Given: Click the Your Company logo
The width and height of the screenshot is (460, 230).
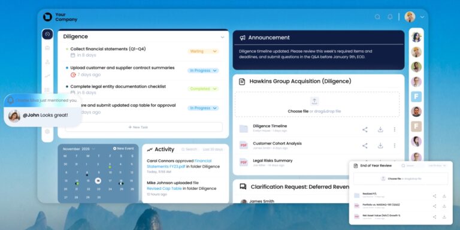Looking at the screenshot, I should [60, 17].
